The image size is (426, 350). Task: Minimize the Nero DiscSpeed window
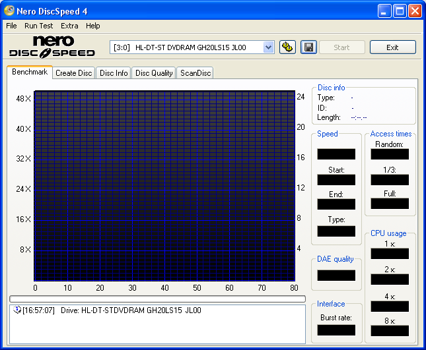pos(384,11)
